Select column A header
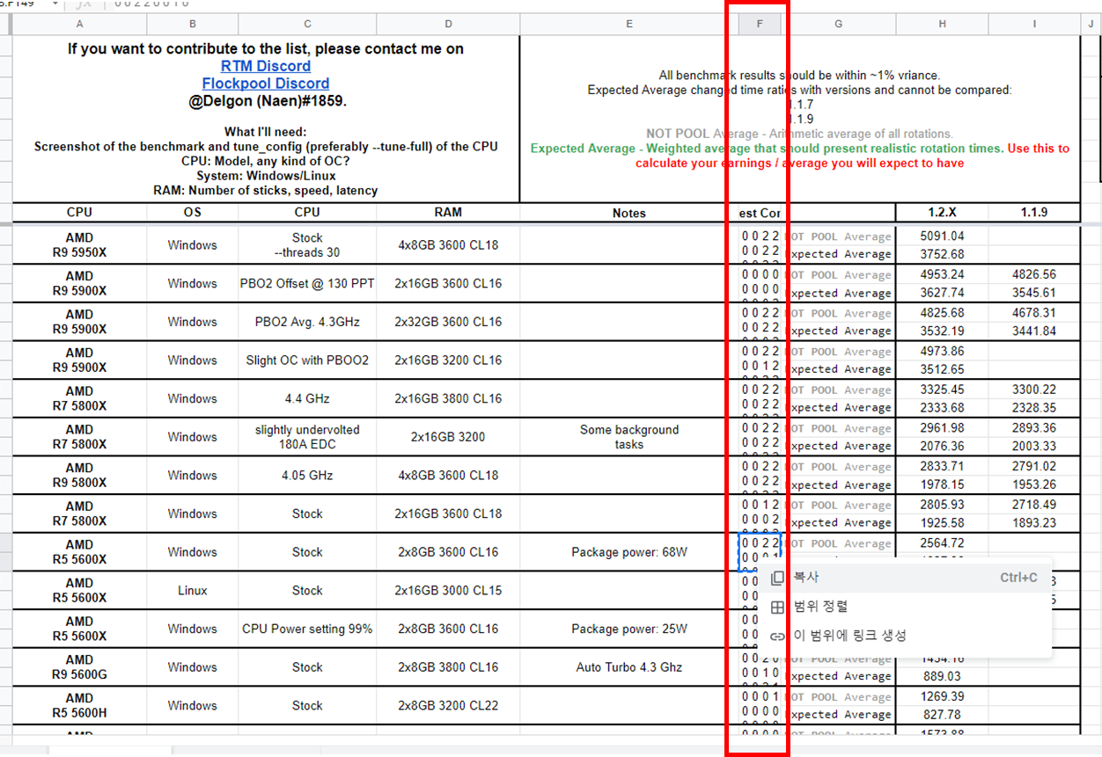The height and width of the screenshot is (757, 1102). coord(79,25)
